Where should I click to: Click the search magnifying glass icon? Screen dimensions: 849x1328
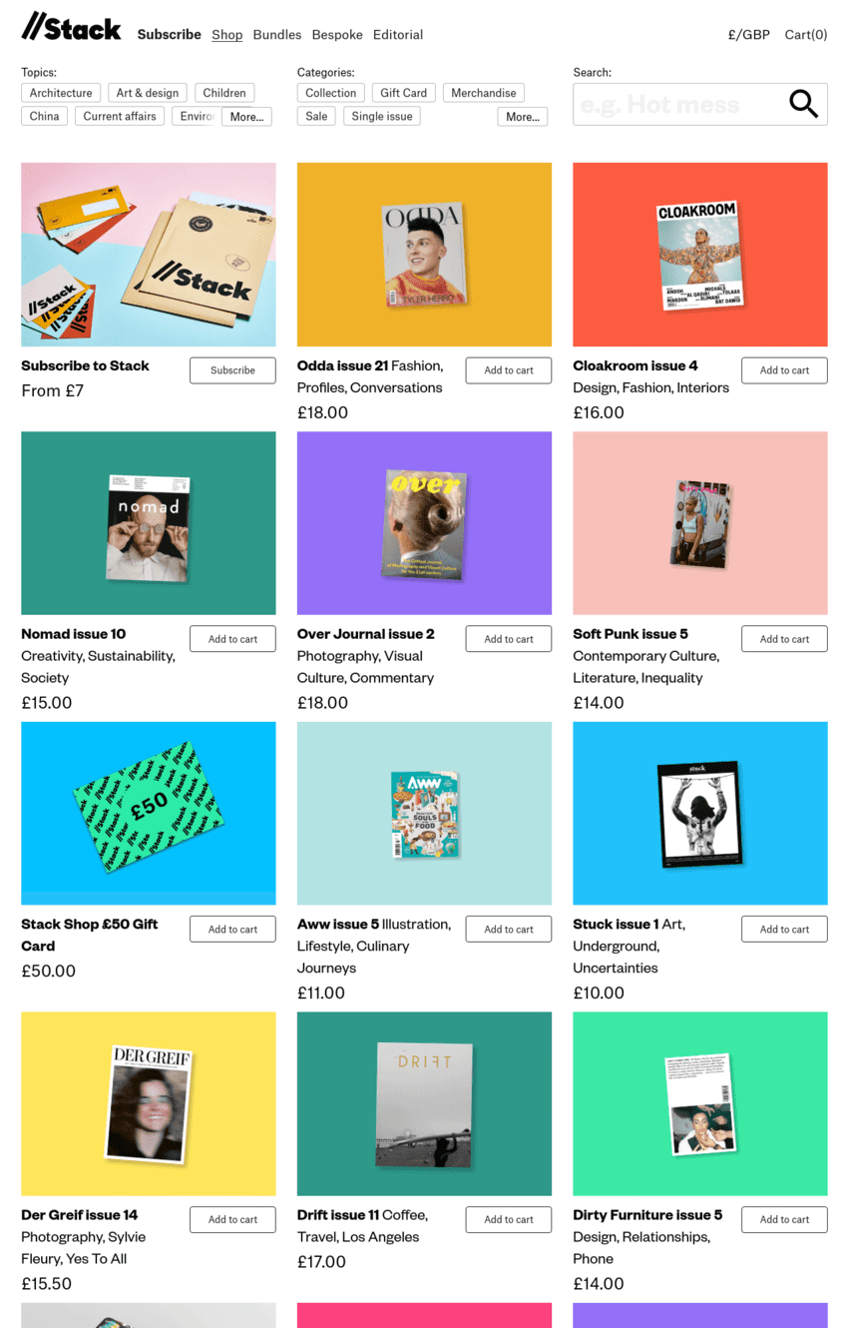click(803, 104)
